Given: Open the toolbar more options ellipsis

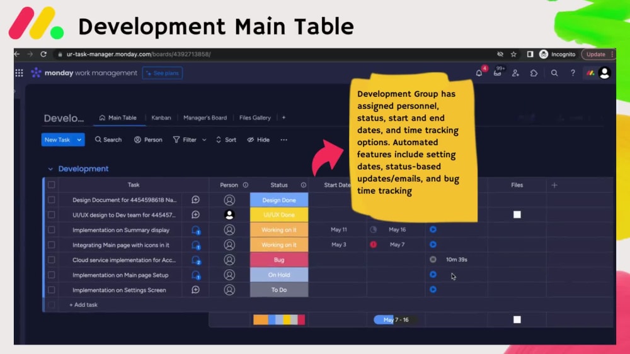Looking at the screenshot, I should (283, 140).
